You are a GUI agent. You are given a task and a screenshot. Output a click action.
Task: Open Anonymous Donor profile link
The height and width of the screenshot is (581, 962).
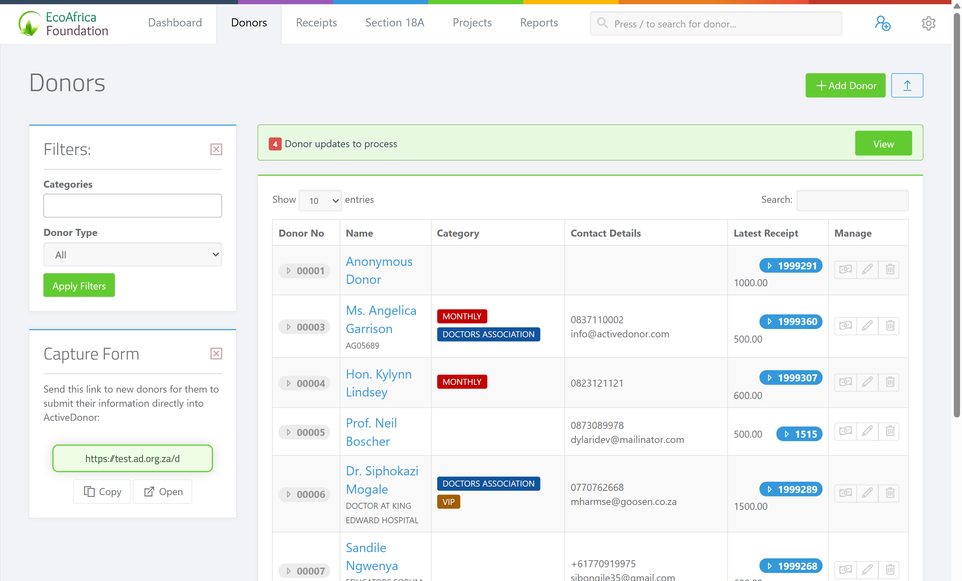point(379,270)
